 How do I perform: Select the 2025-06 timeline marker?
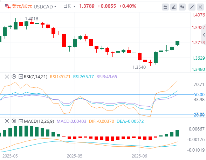139,156
